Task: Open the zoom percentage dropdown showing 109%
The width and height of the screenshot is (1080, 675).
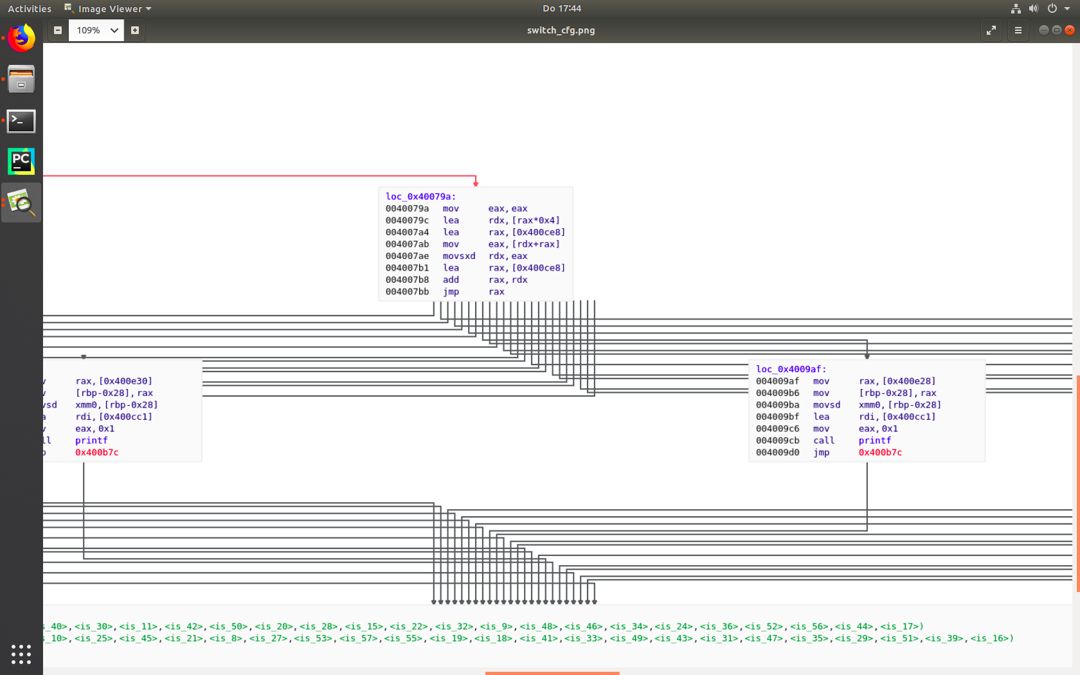Action: (x=96, y=30)
